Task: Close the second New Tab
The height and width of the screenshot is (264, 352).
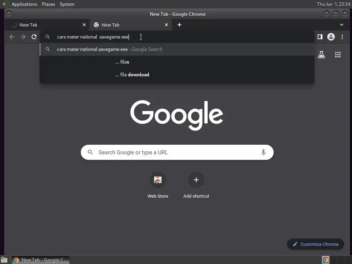Action: 166,25
